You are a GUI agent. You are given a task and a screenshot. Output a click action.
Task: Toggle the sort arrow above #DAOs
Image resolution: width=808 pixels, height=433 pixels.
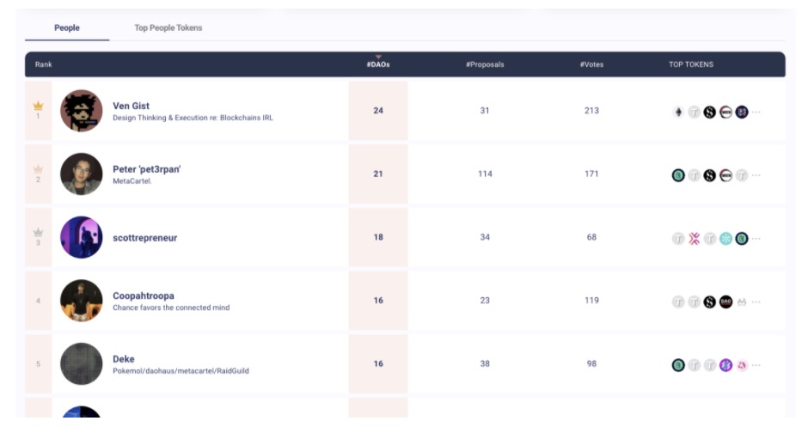[x=378, y=57]
